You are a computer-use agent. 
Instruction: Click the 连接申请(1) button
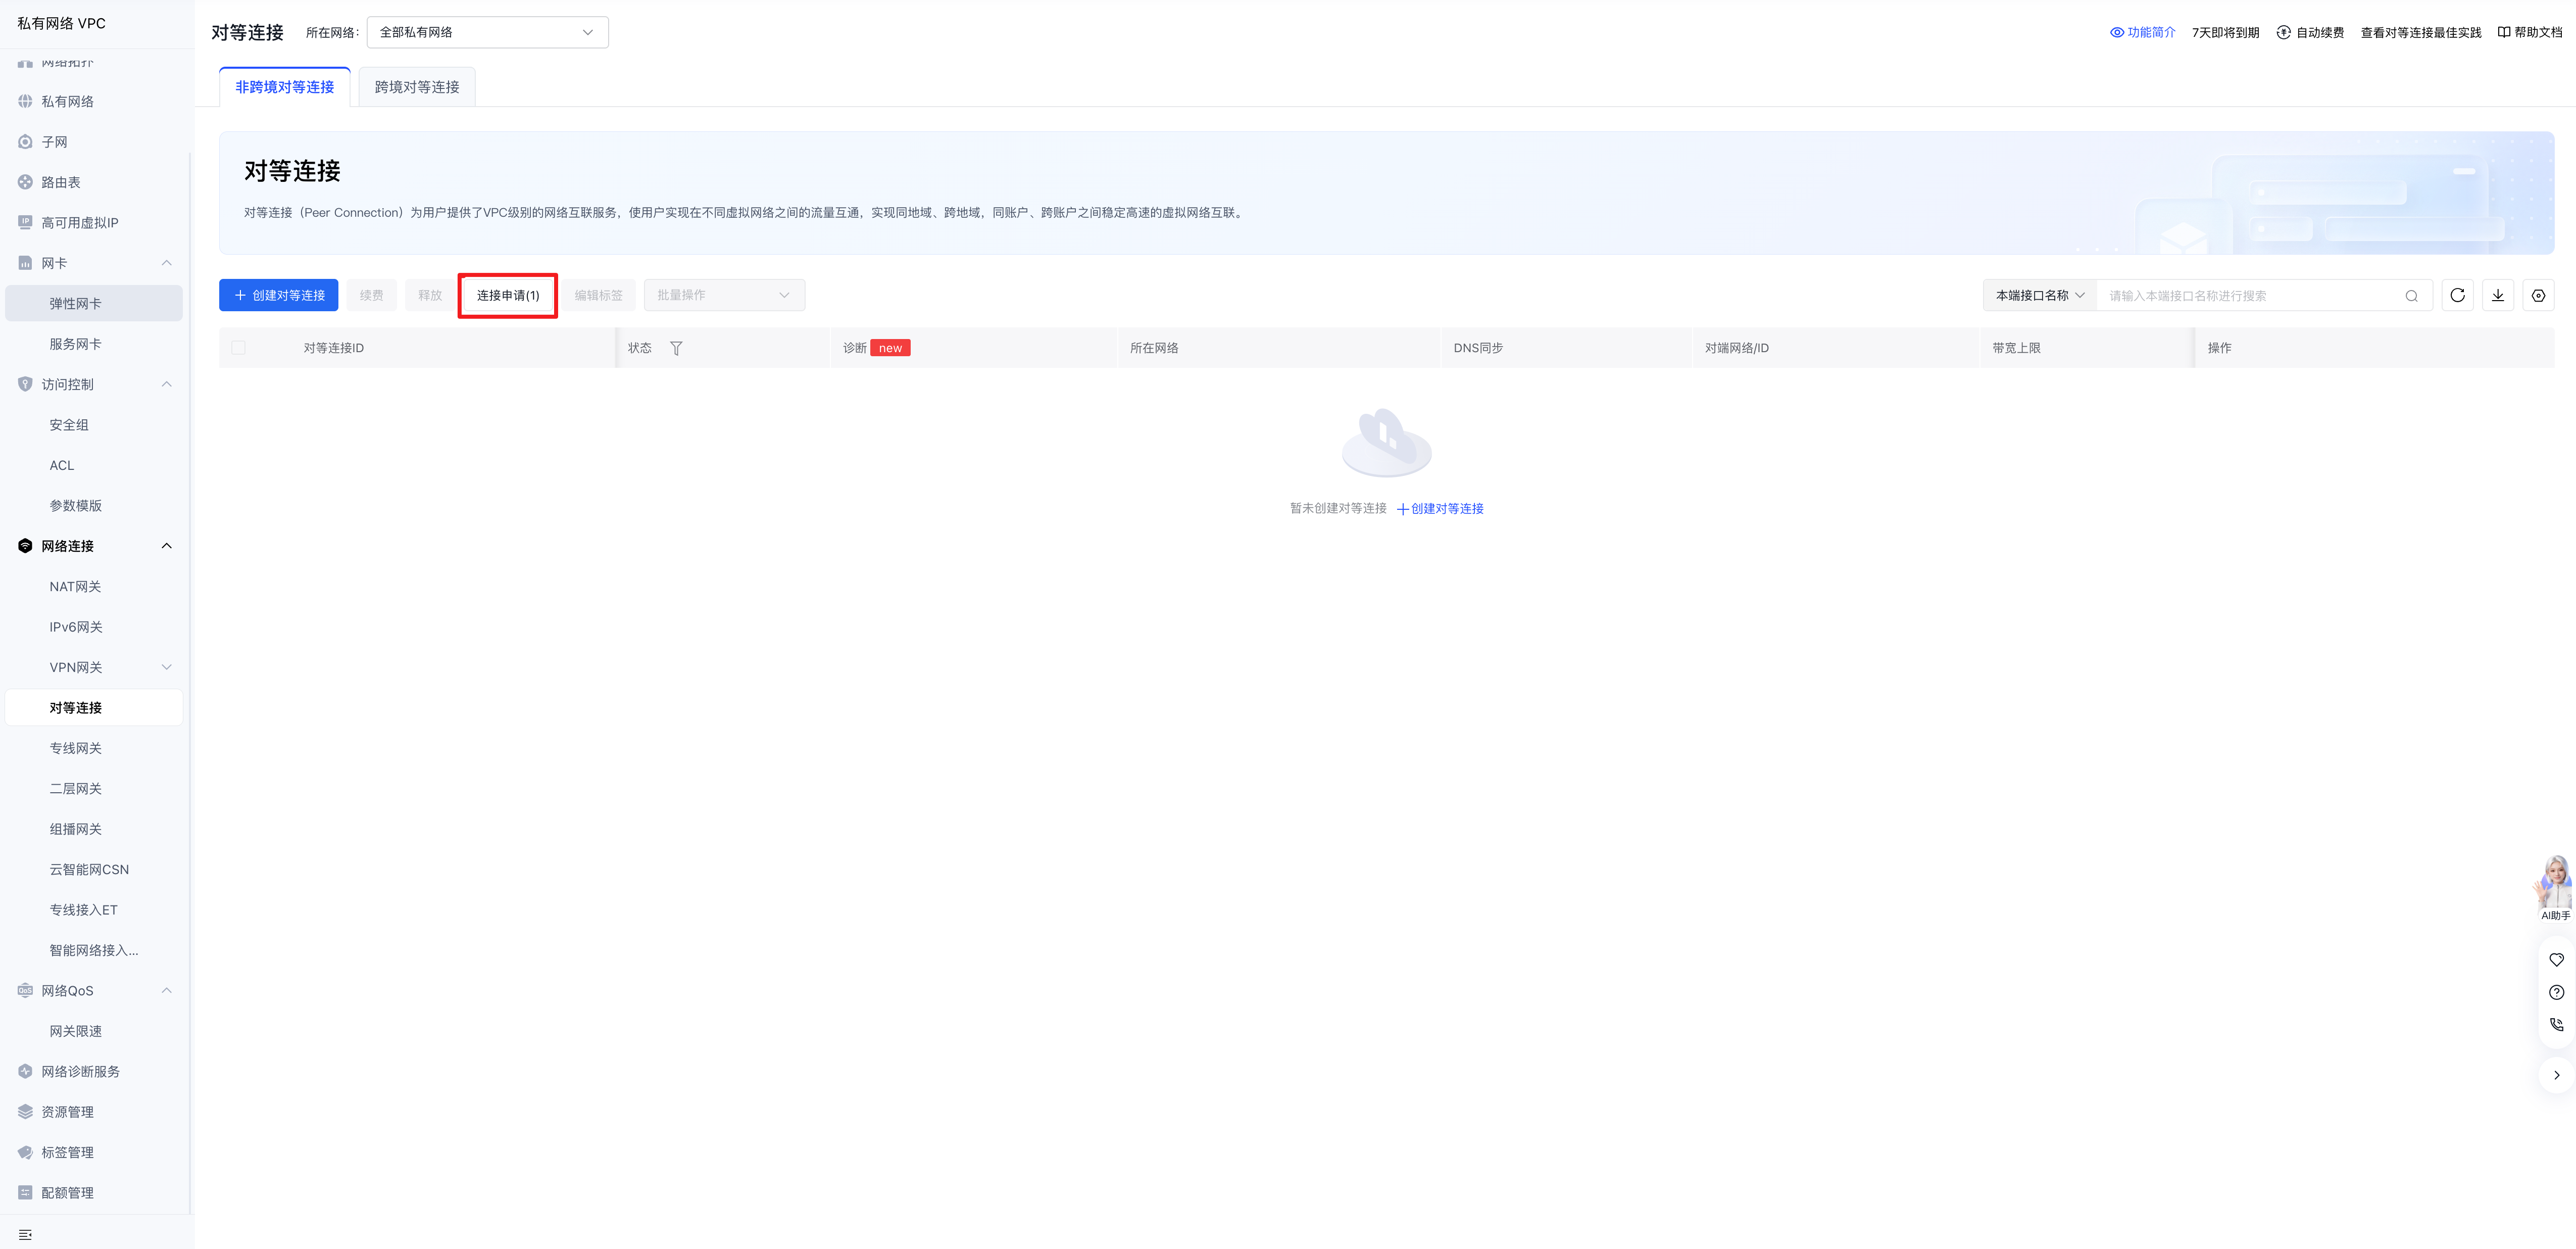(508, 295)
